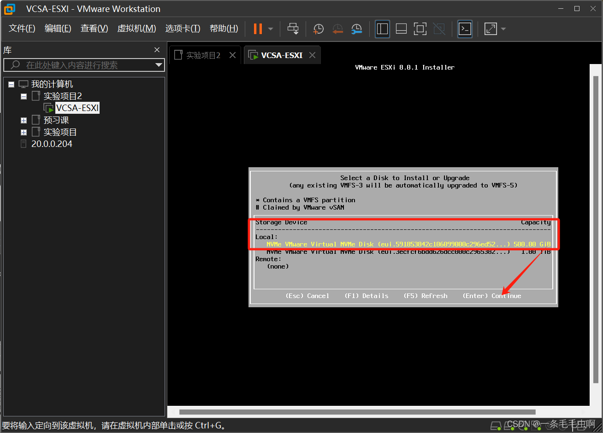Click the "Select a Disk to Install or Upgrade" heading
The width and height of the screenshot is (603, 433).
tap(405, 178)
